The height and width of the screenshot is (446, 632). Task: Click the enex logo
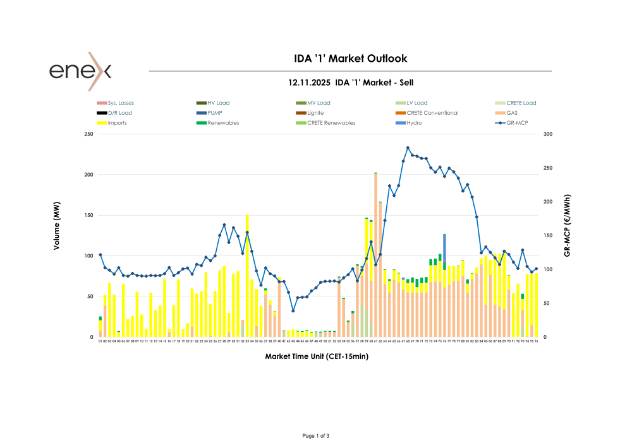pos(81,71)
